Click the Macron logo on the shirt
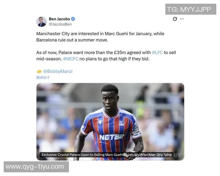Image resolution: width=220 pixels, height=176 pixels. [x=100, y=122]
